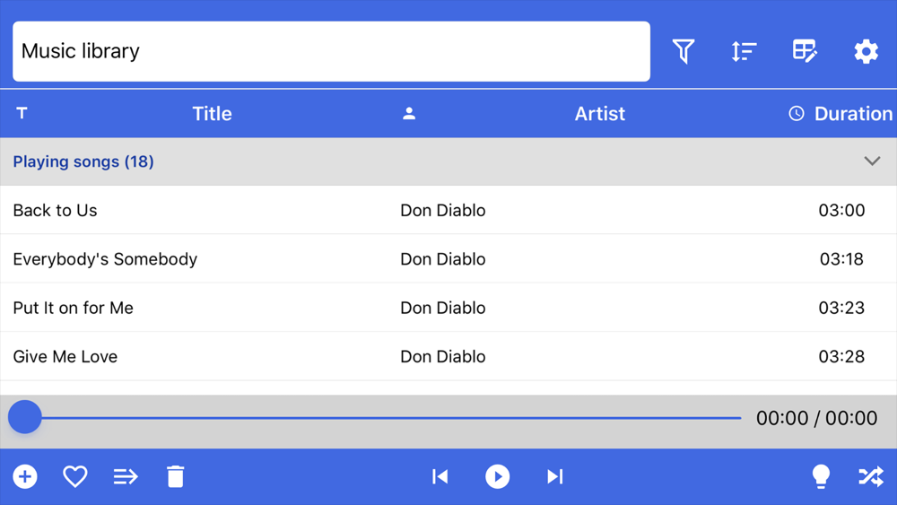Open the filter funnel icon

[x=684, y=51]
